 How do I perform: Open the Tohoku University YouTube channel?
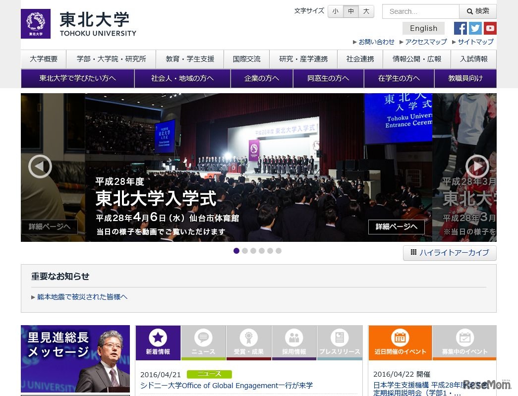coord(490,28)
